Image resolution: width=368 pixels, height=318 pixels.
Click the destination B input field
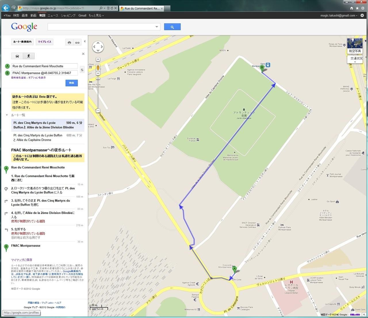[x=45, y=73]
